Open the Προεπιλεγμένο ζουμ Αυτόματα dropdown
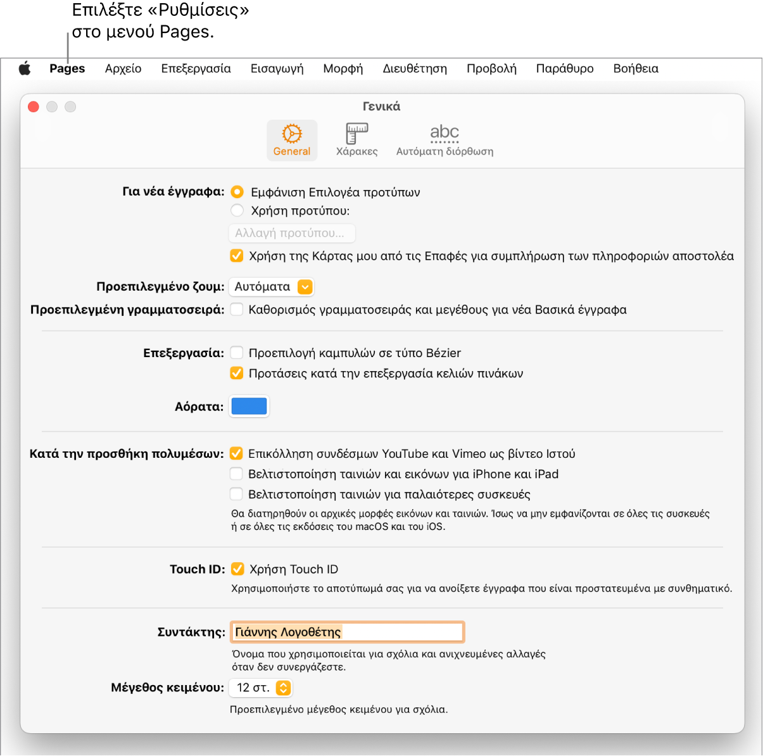Image resolution: width=763 pixels, height=756 pixels. (272, 287)
